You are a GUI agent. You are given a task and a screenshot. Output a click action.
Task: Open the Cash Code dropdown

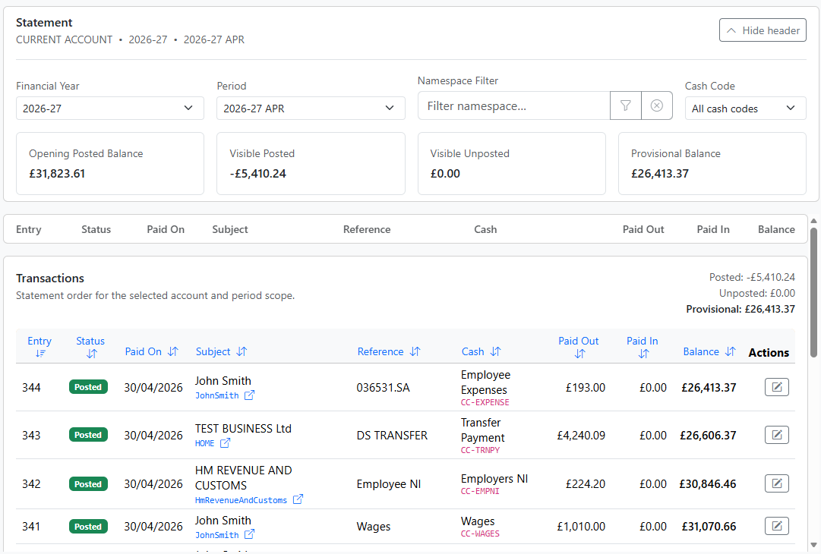(x=746, y=109)
